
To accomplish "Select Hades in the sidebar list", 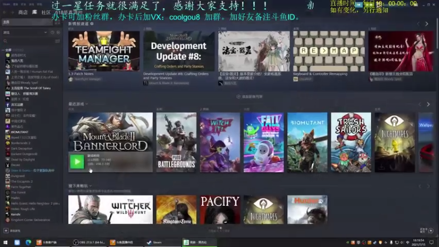I will pos(15,198).
